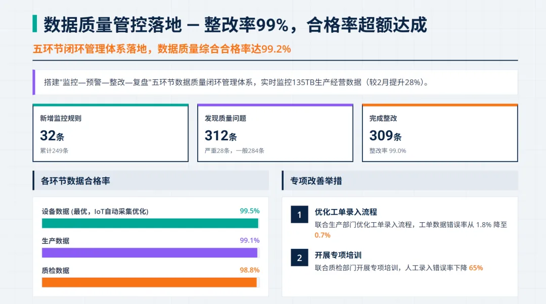Click the teal accent bar beside the title

click(x=34, y=24)
